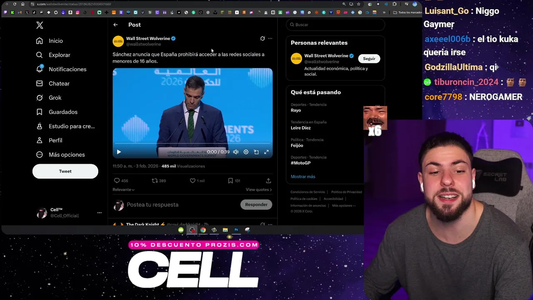Toggle picture-in-picture for the video
The width and height of the screenshot is (533, 300).
point(256,152)
